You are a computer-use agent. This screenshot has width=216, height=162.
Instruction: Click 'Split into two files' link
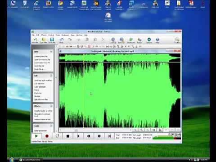pos(41,99)
